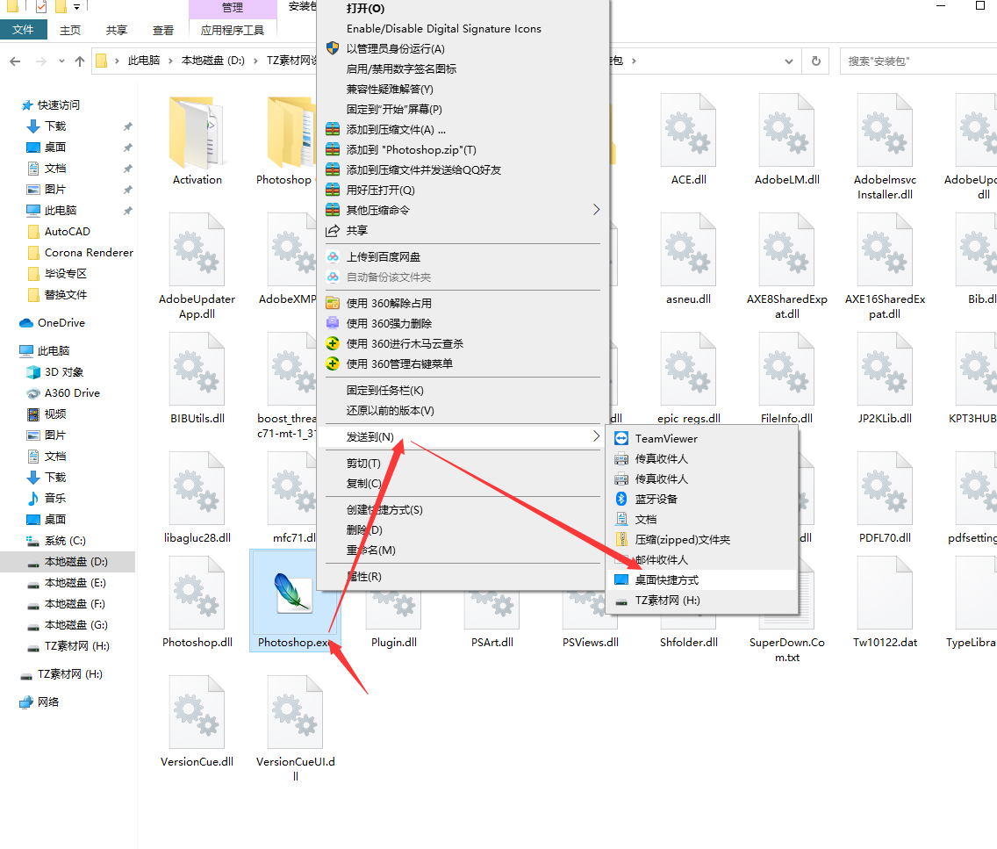Screen dimensions: 997x849
Task: Select the VersionCue.dll file
Action: (x=197, y=722)
